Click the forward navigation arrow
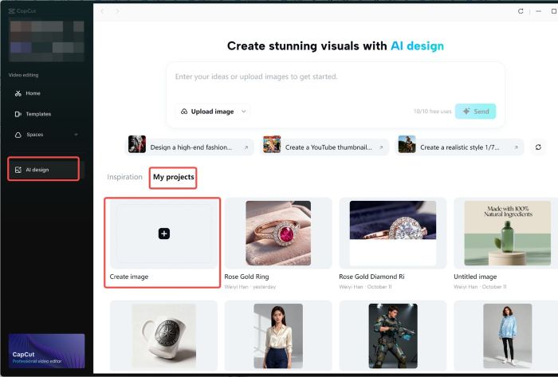 coord(117,11)
